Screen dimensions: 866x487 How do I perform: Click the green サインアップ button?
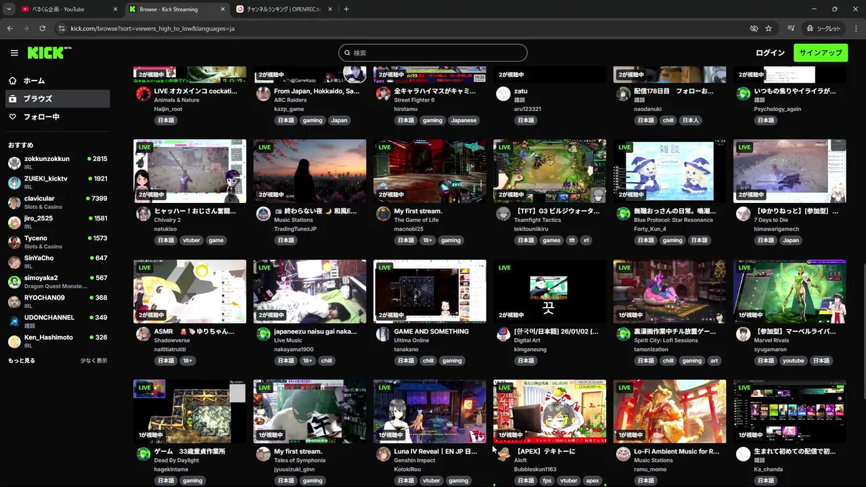click(x=821, y=53)
